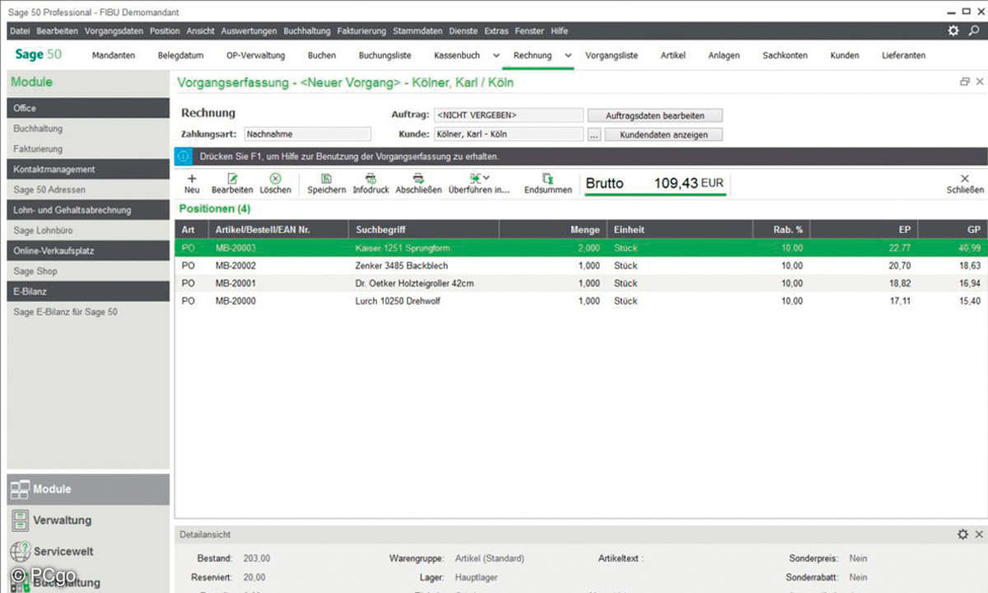Click the customer lookup ... button

tap(594, 134)
